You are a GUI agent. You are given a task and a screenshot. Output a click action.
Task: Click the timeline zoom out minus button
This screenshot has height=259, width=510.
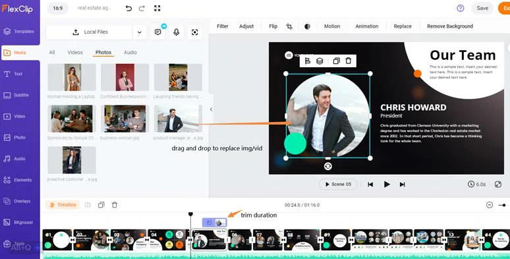pos(490,205)
